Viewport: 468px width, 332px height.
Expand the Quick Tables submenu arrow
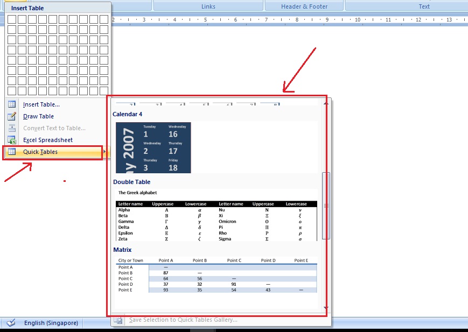click(104, 152)
